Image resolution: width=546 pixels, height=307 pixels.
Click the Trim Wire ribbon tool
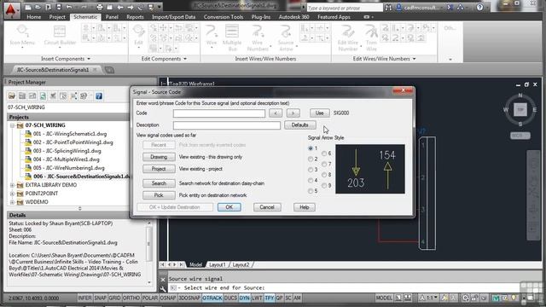pos(371,38)
